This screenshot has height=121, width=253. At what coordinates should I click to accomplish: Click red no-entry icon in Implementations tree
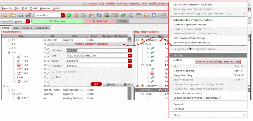[152, 73]
